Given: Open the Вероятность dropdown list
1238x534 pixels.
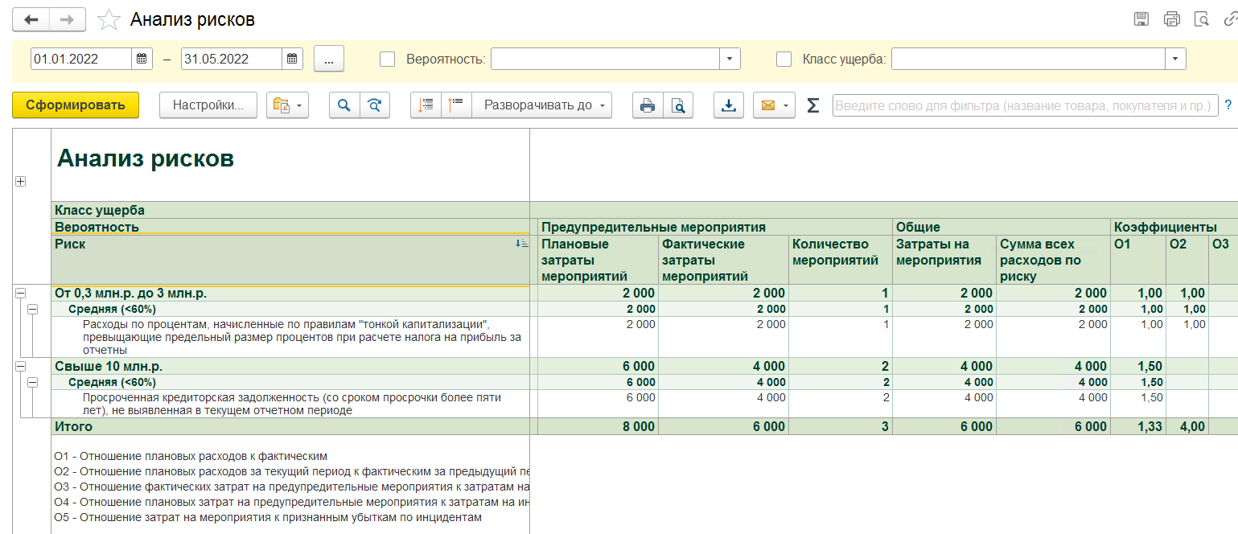Looking at the screenshot, I should [730, 59].
